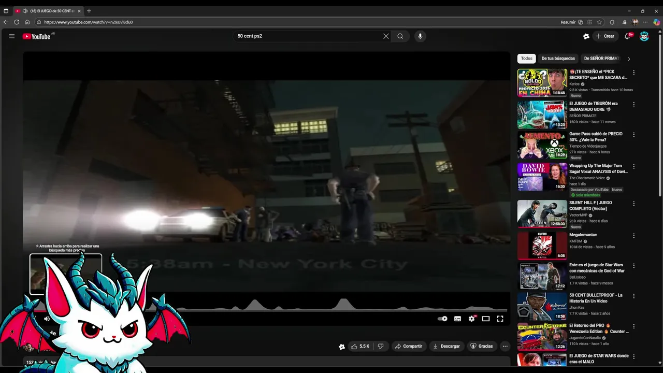663x373 pixels.
Task: Open the browser settings ellipsis menu
Action: point(645,22)
